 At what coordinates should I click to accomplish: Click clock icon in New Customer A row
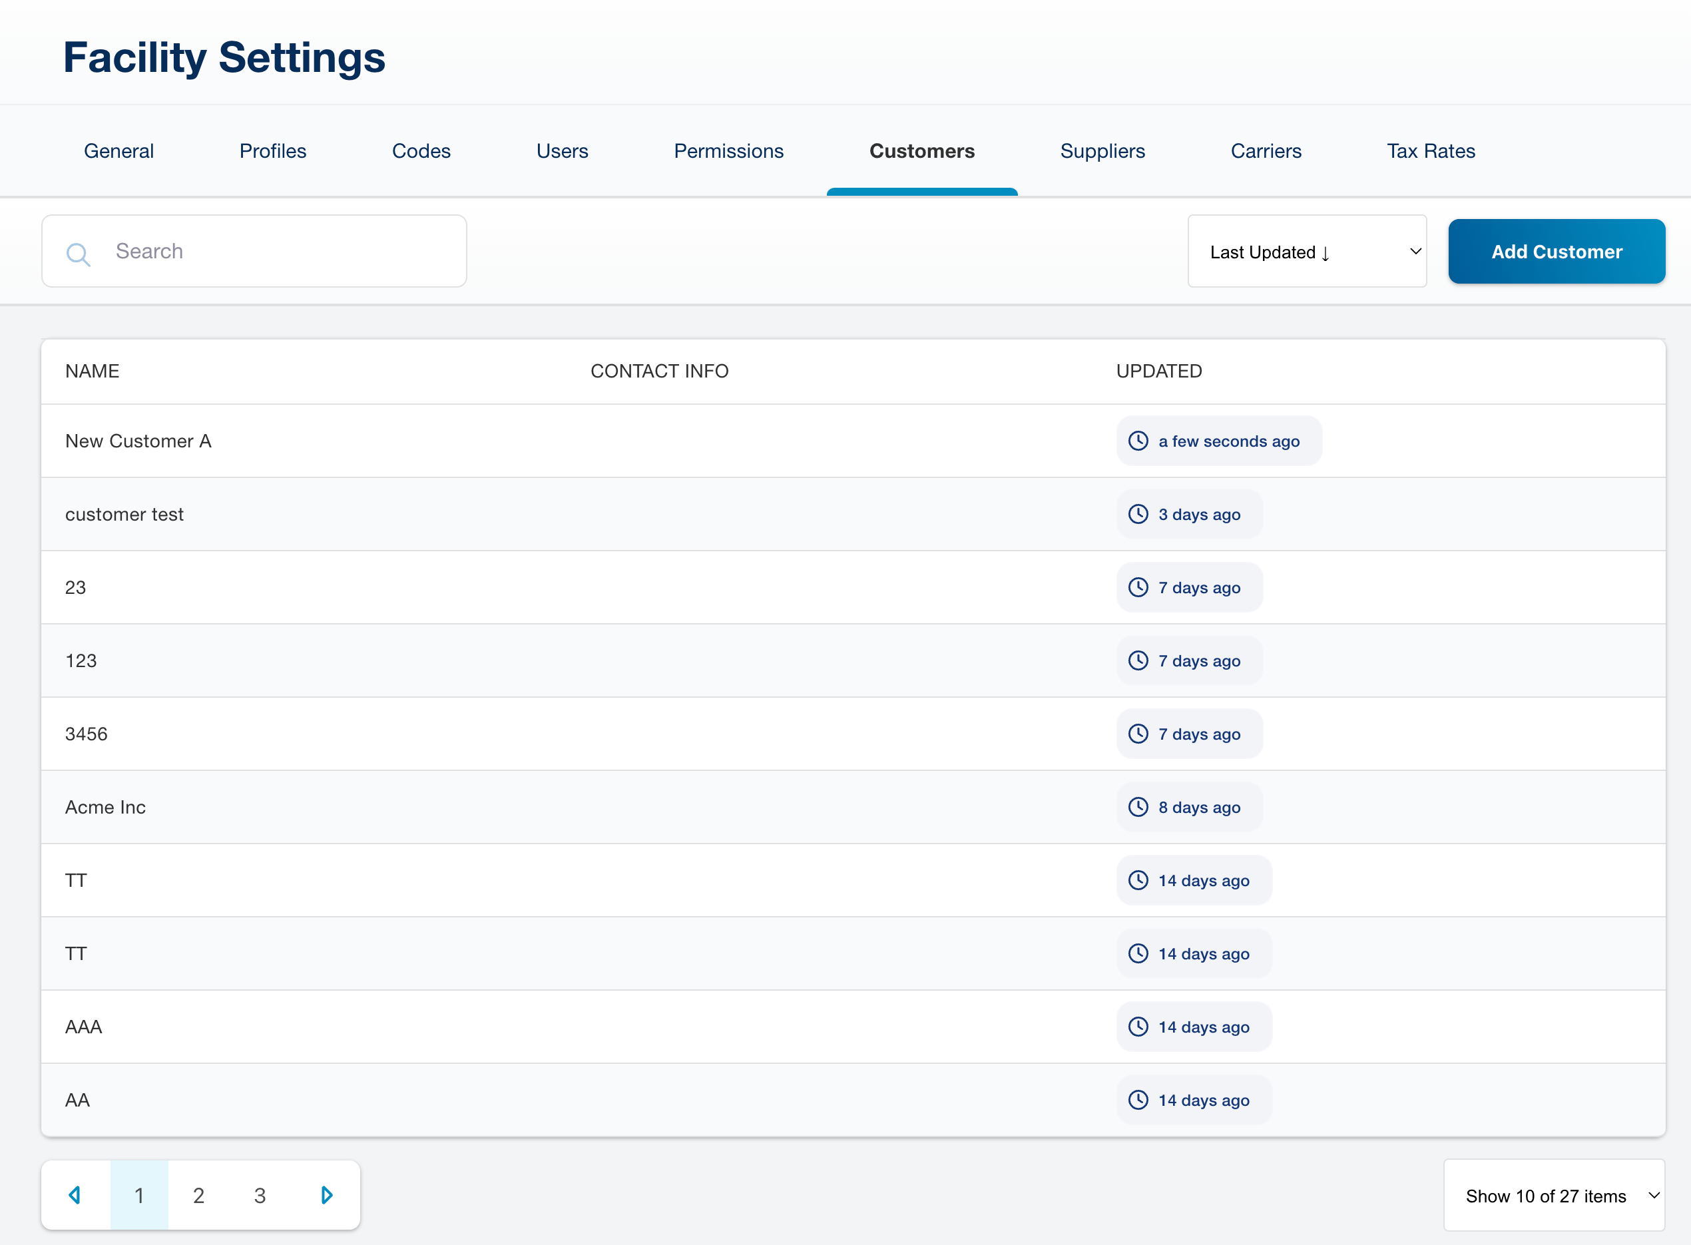[x=1138, y=441]
